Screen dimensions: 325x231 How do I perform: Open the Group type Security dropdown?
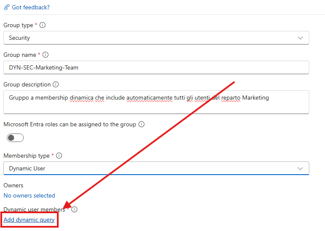coord(156,38)
